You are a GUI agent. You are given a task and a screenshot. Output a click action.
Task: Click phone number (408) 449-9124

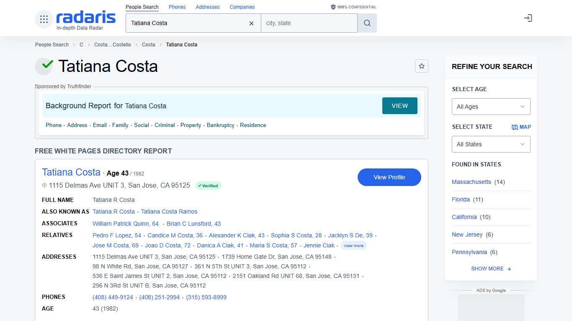point(113,297)
